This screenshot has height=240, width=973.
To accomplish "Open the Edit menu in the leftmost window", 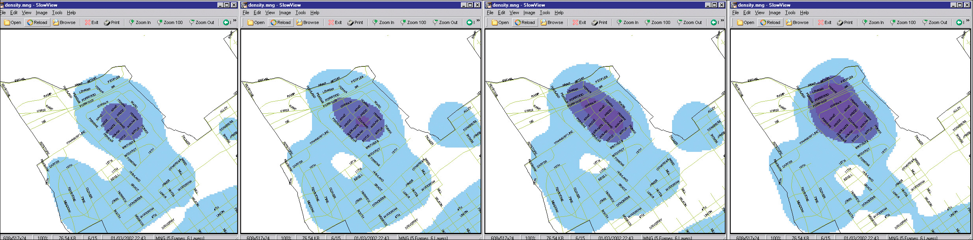I will [x=14, y=13].
